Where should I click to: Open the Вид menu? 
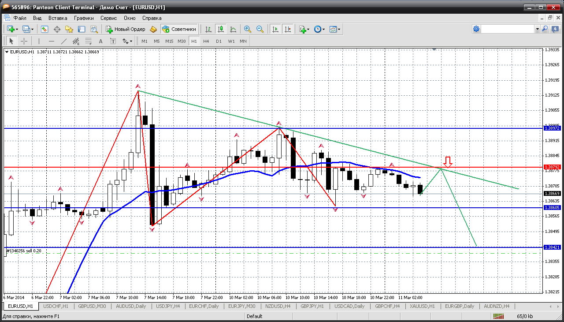(37, 18)
